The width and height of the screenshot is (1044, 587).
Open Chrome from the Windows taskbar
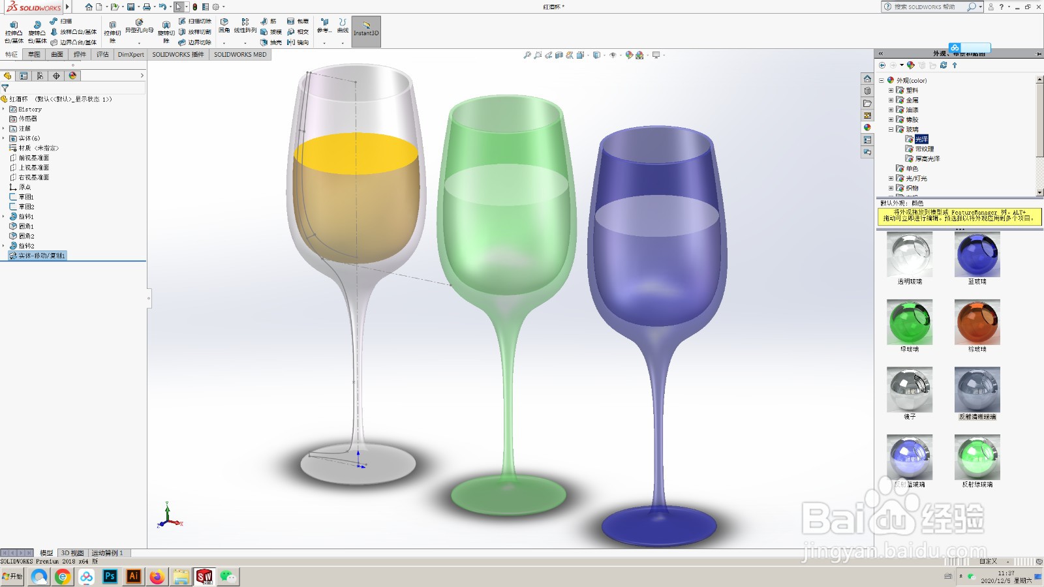pyautogui.click(x=63, y=577)
